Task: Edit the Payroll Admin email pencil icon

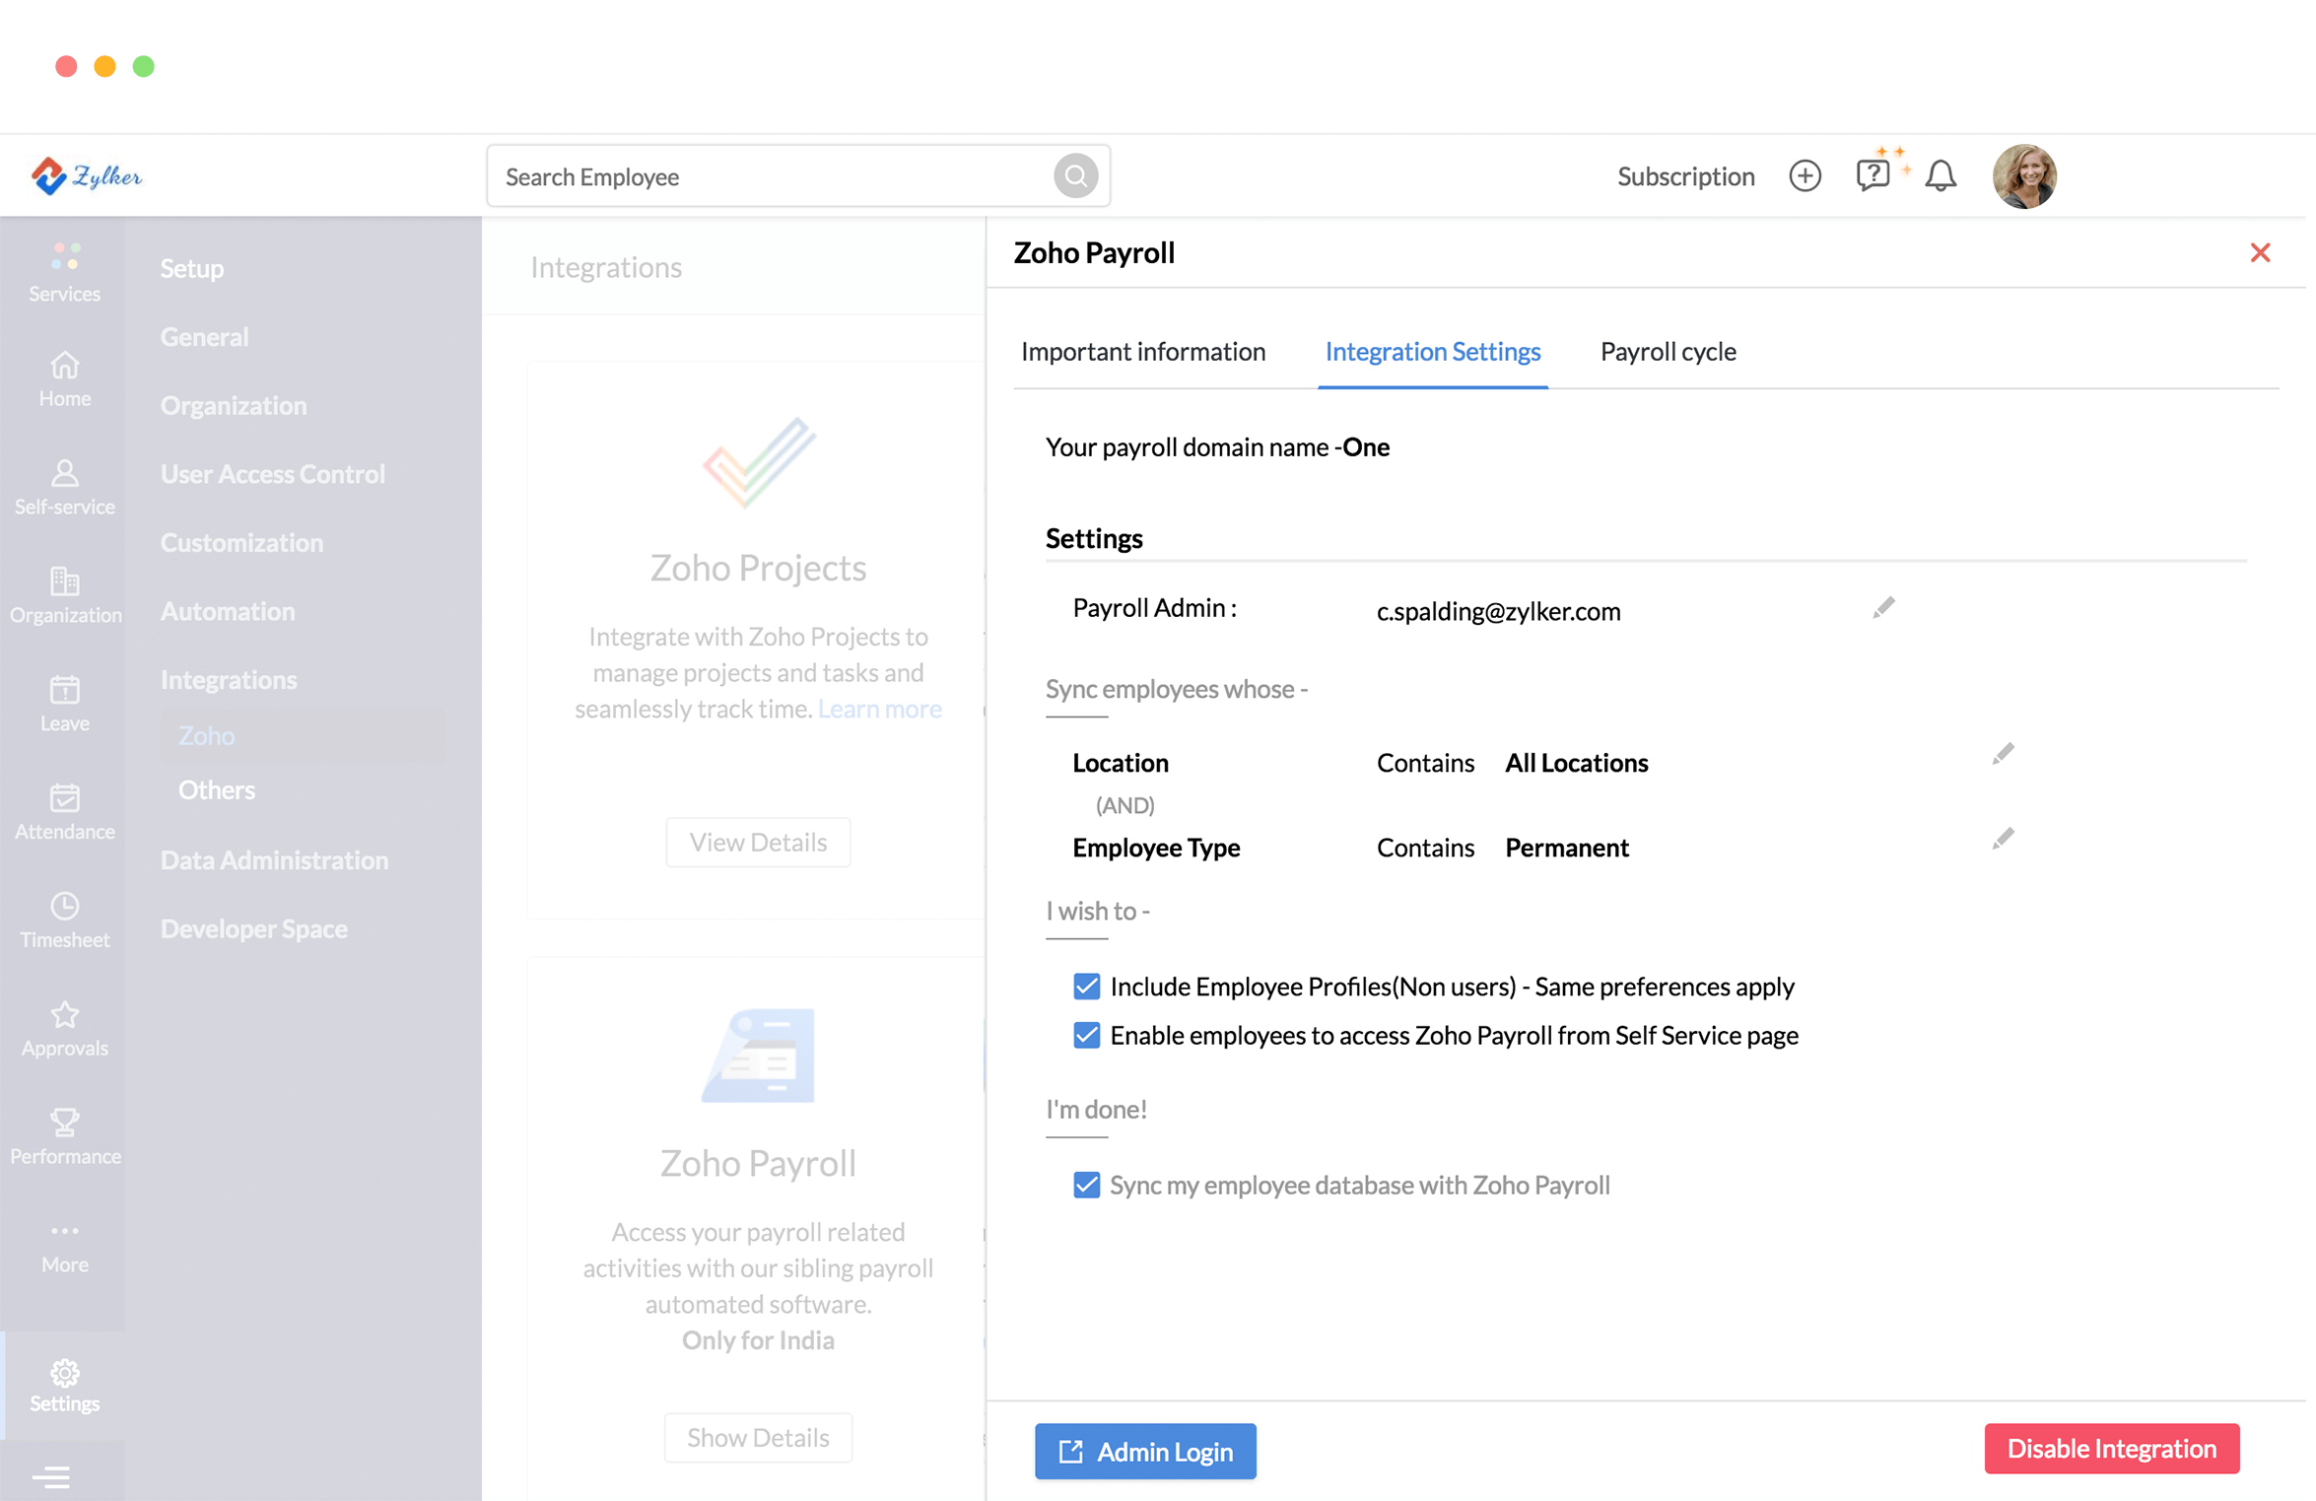Action: 1883,608
